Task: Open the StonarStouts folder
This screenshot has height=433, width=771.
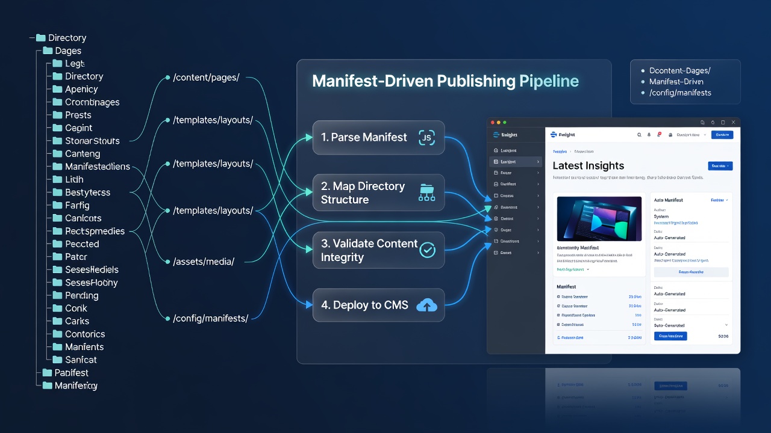Action: pos(86,141)
